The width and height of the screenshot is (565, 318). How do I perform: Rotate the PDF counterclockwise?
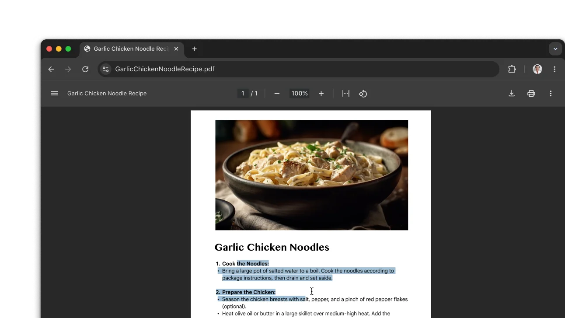(x=363, y=93)
